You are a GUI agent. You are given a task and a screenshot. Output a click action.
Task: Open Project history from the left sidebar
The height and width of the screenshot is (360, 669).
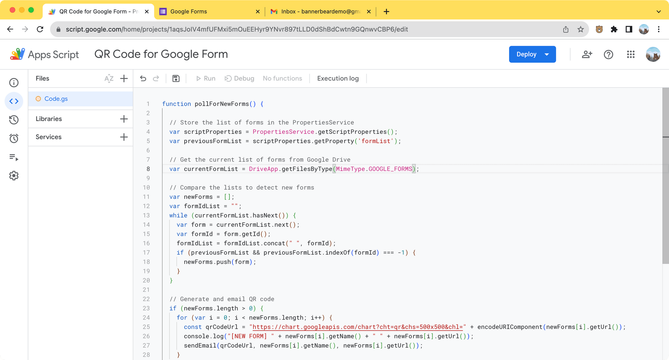tap(14, 120)
